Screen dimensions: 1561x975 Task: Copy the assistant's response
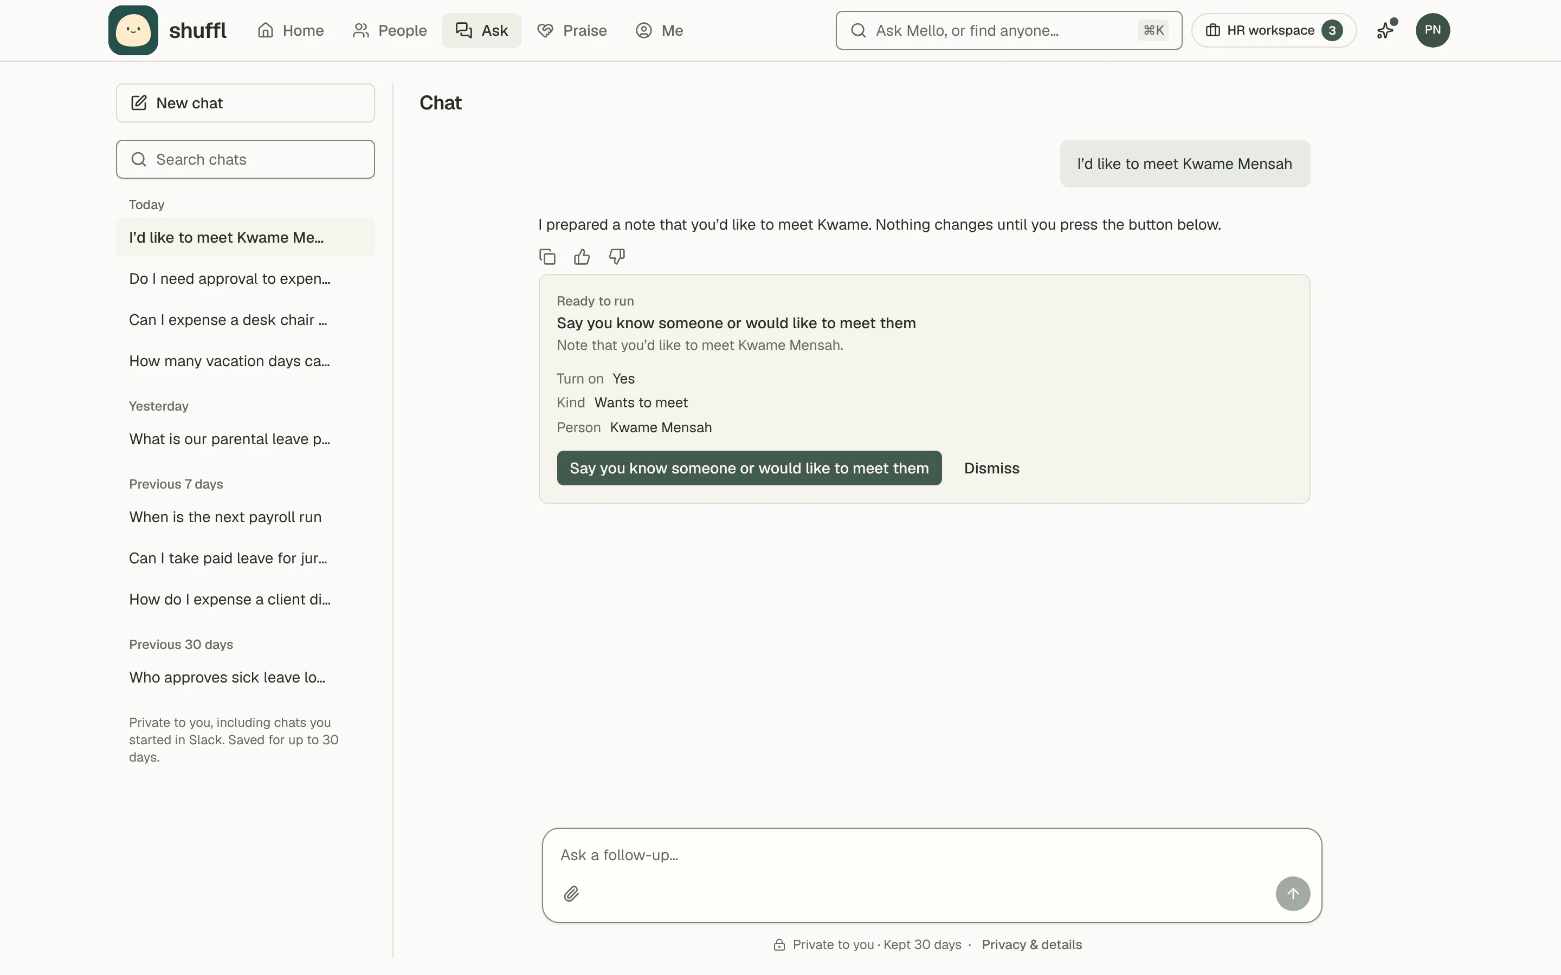[x=547, y=257]
